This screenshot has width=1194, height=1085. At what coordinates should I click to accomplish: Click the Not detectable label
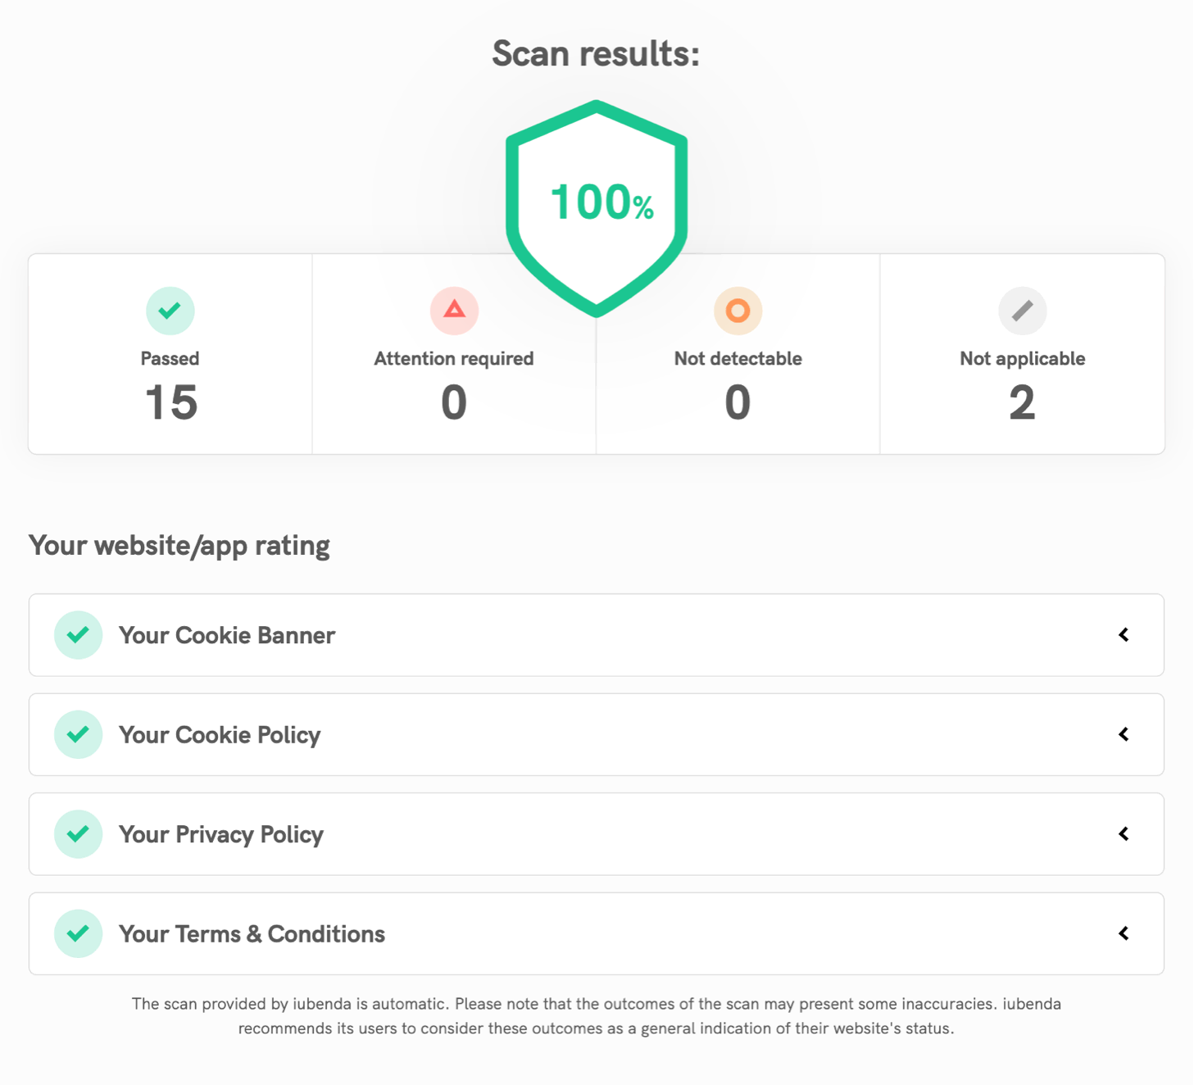tap(738, 359)
